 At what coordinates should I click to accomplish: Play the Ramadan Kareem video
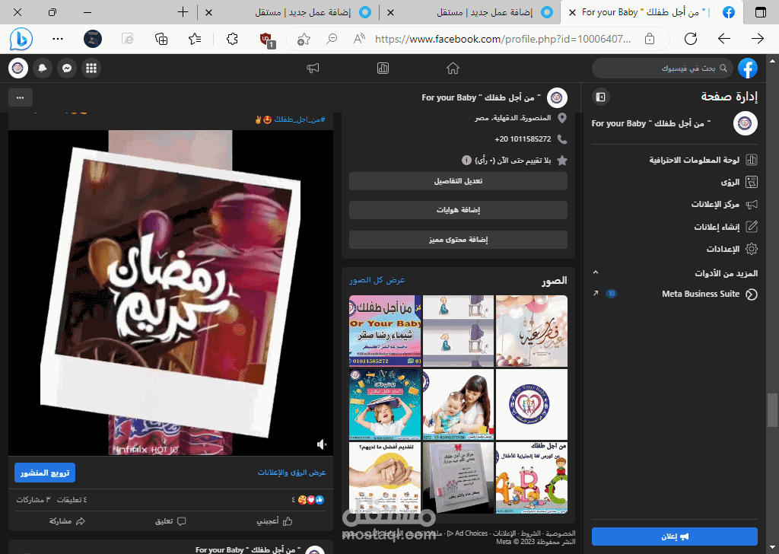[x=171, y=293]
